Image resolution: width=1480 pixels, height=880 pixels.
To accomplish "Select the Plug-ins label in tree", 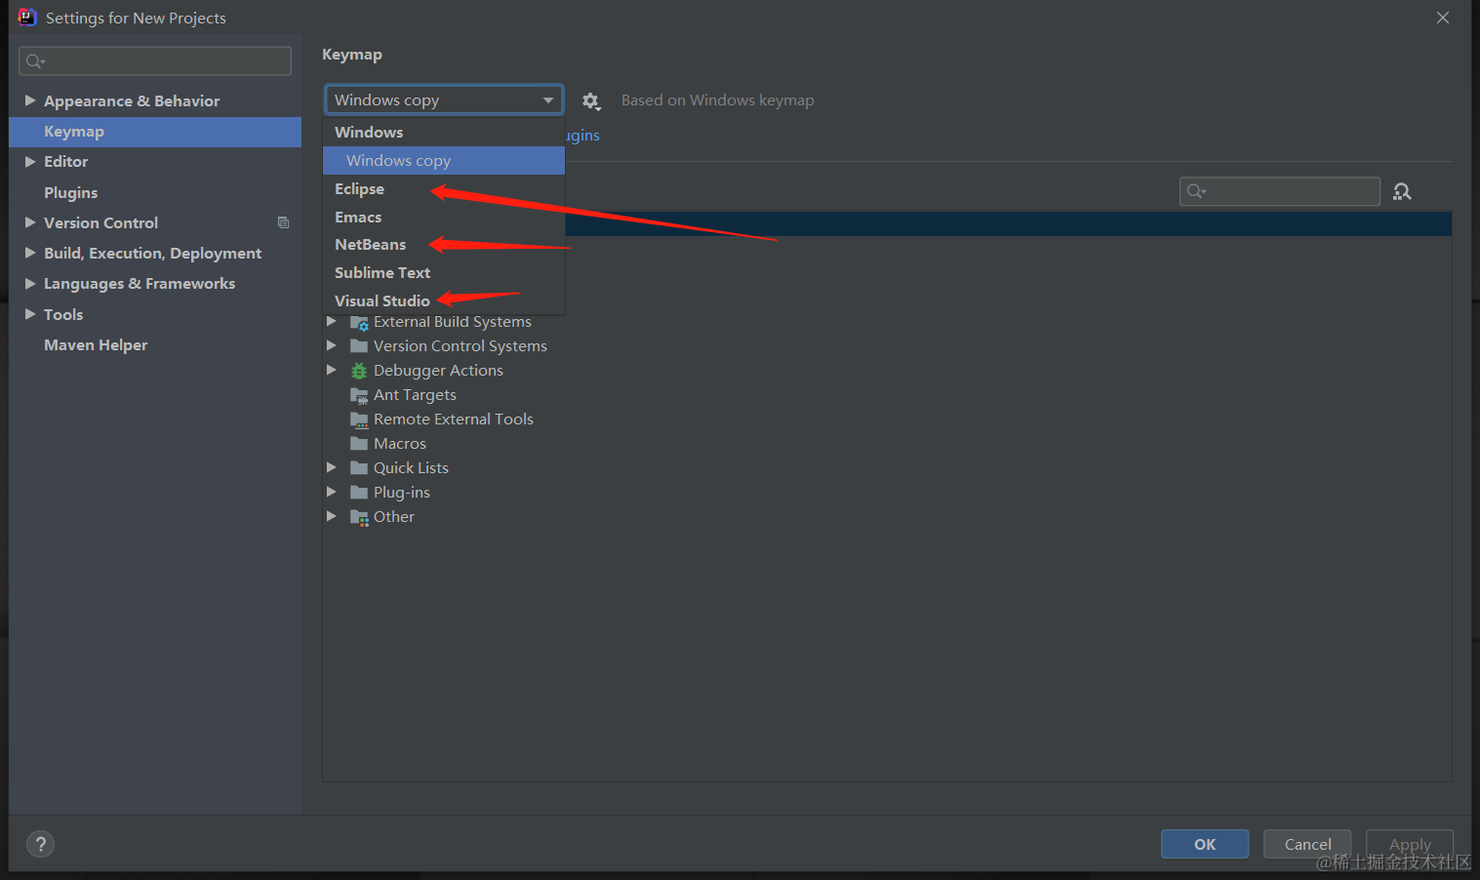I will click(402, 493).
